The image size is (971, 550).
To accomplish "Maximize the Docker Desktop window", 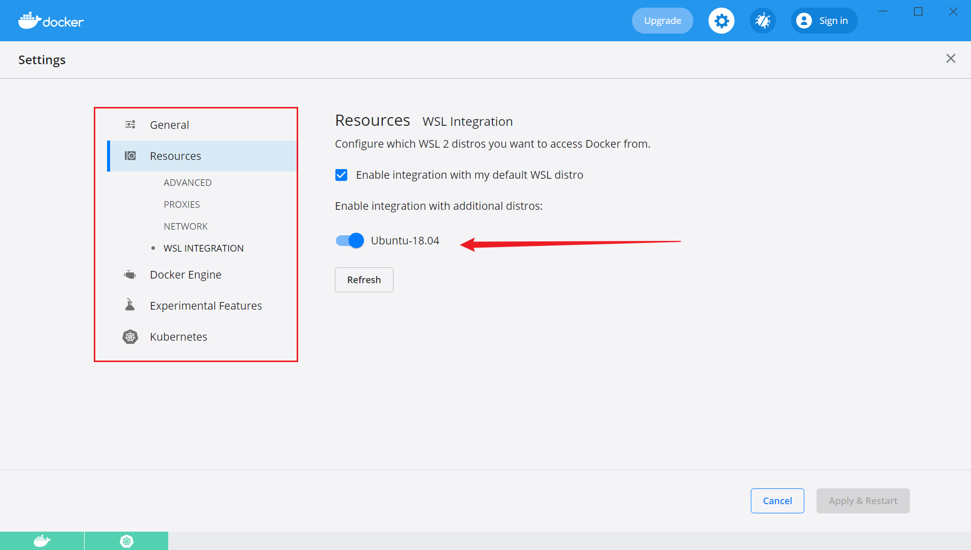I will [918, 11].
